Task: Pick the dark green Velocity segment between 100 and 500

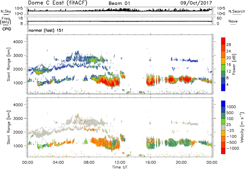Action: coord(223,116)
